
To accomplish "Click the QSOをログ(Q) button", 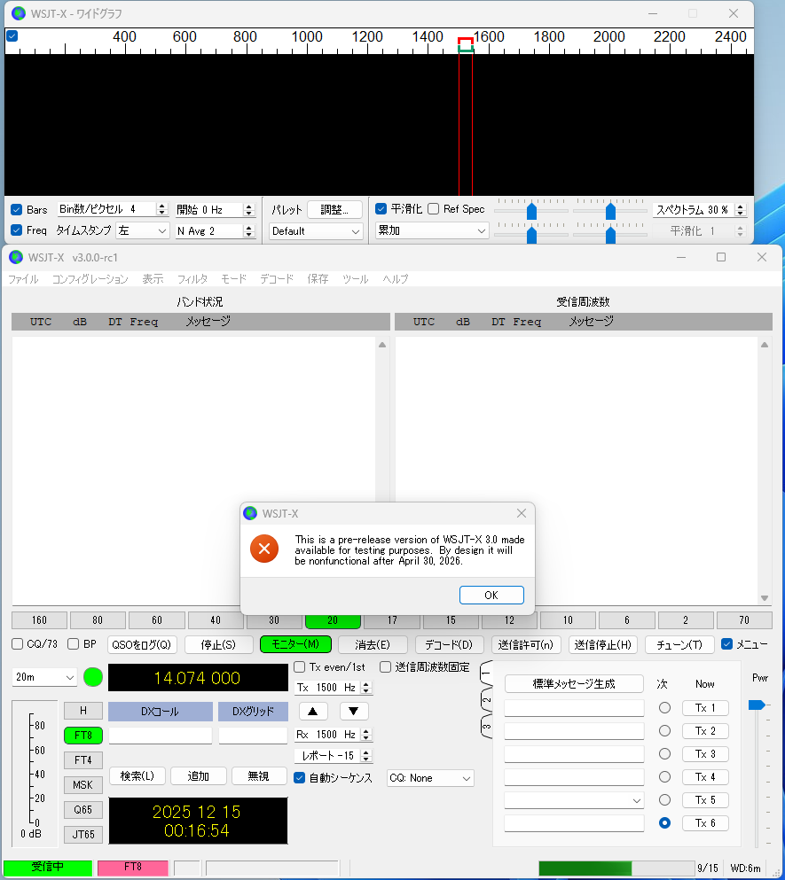I will click(142, 644).
